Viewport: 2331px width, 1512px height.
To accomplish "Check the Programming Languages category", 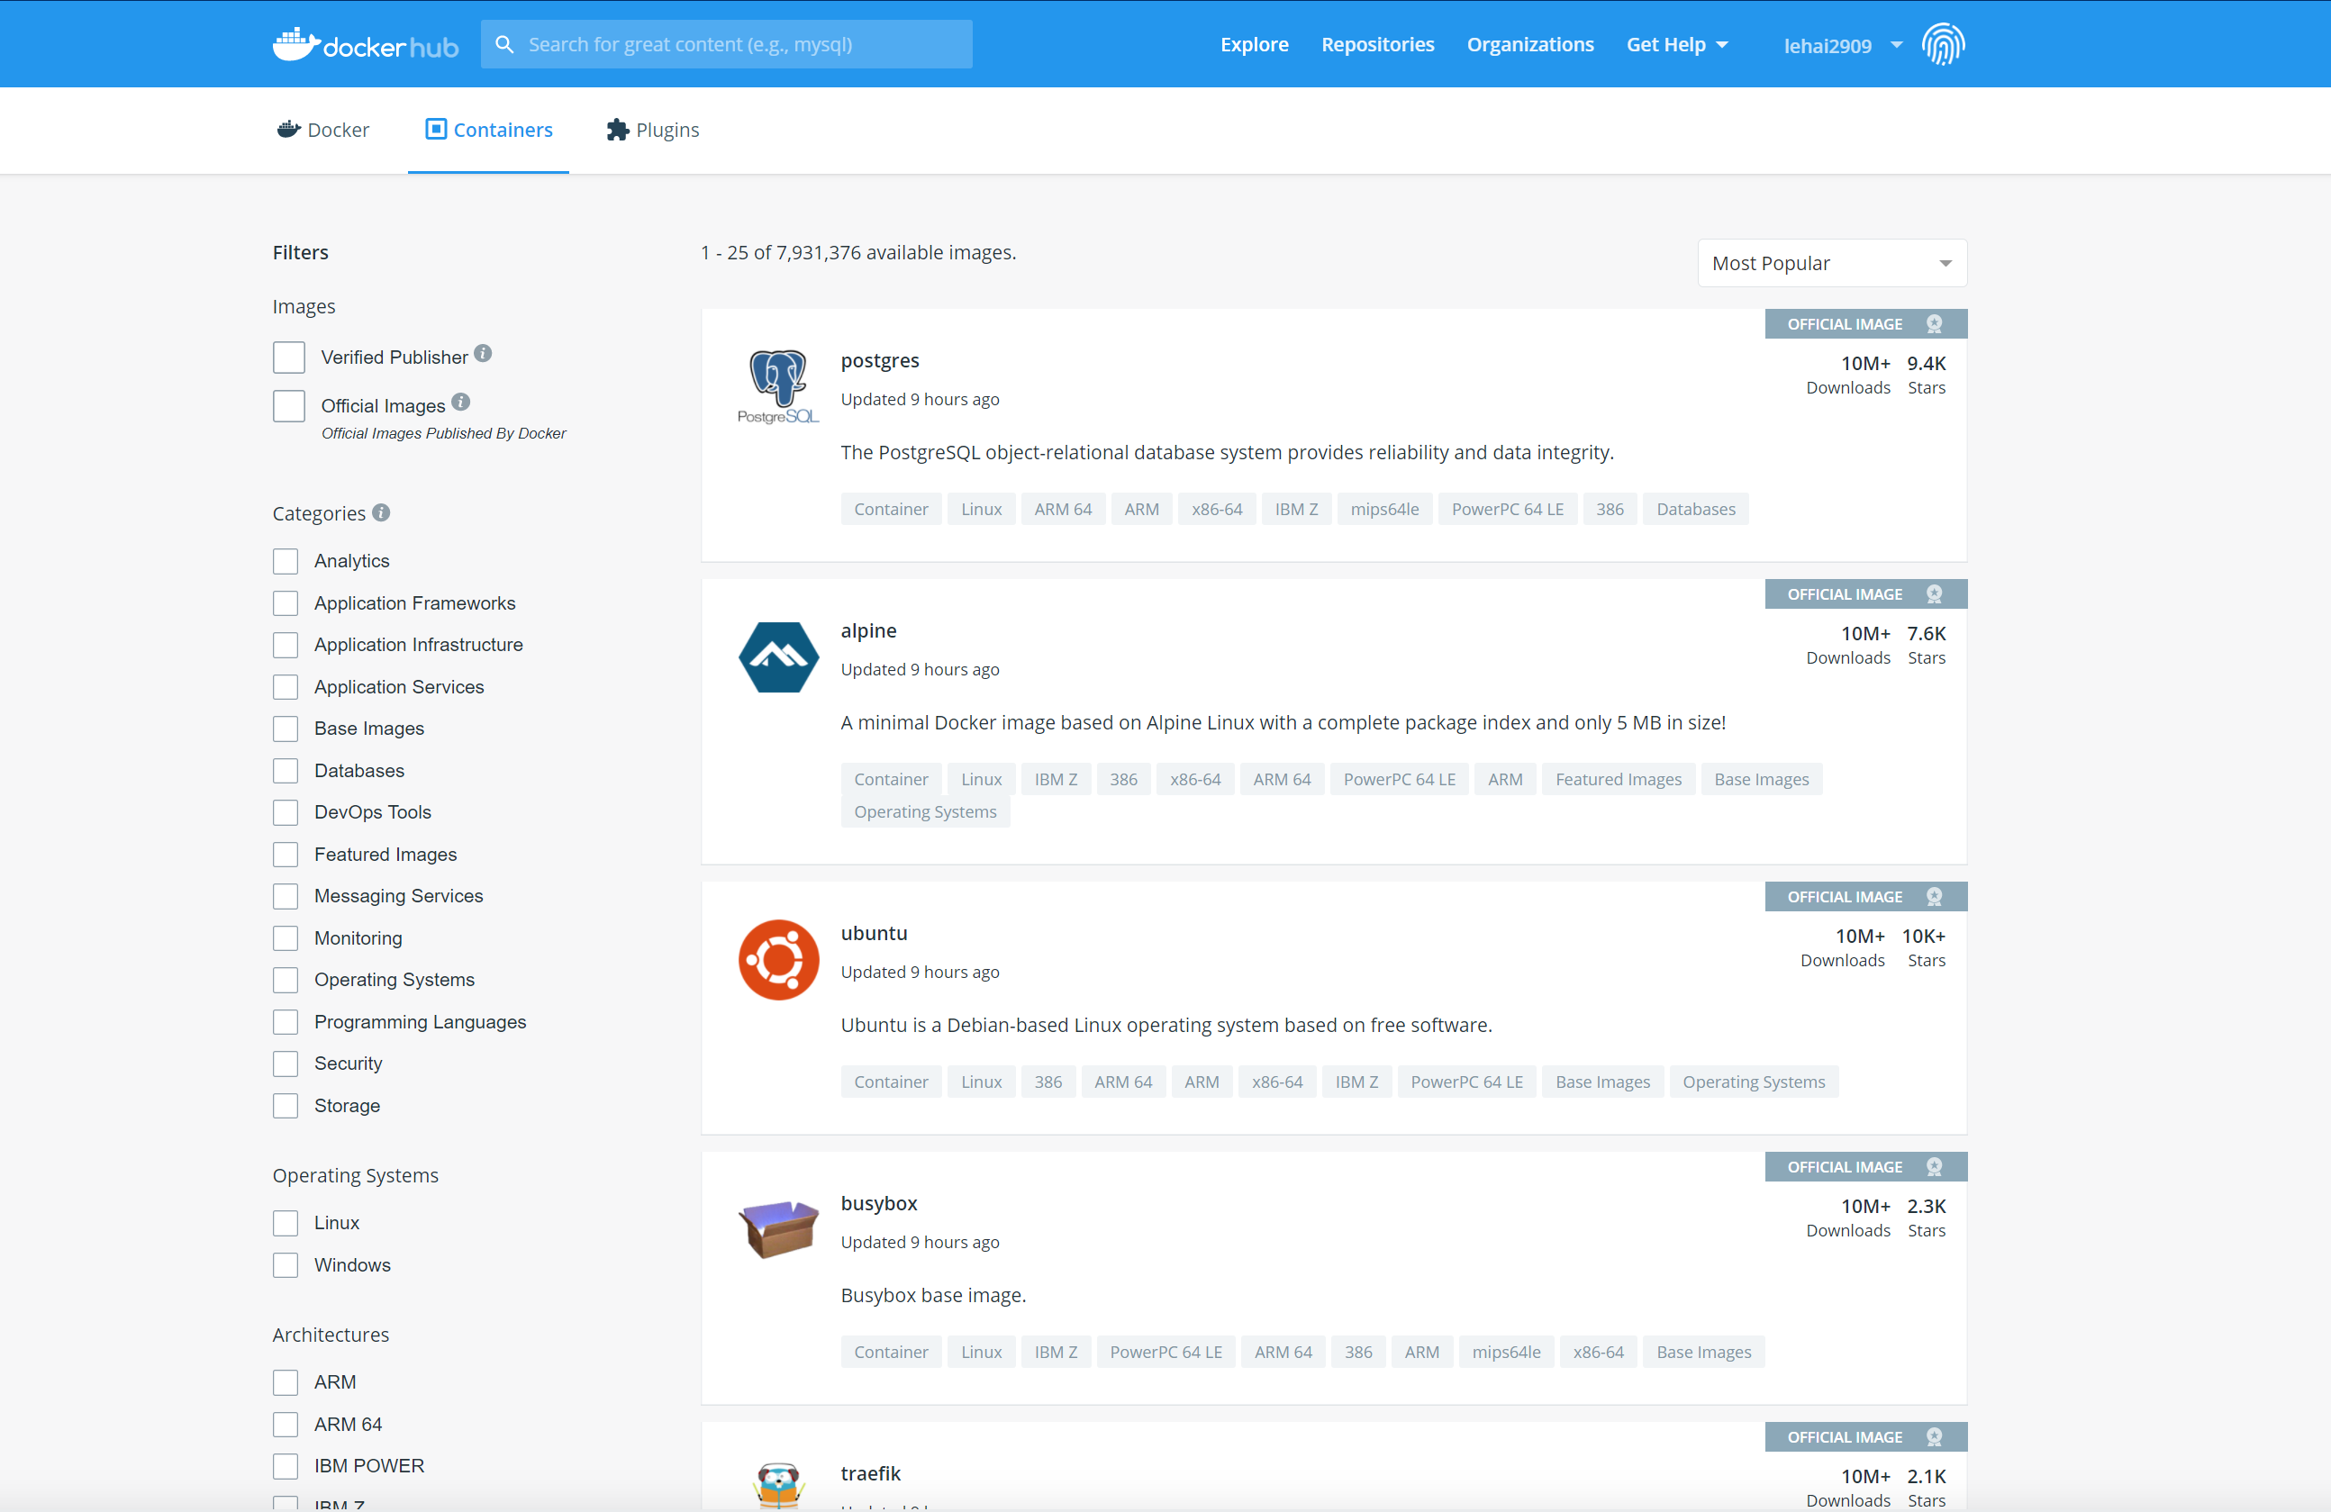I will pyautogui.click(x=285, y=1022).
